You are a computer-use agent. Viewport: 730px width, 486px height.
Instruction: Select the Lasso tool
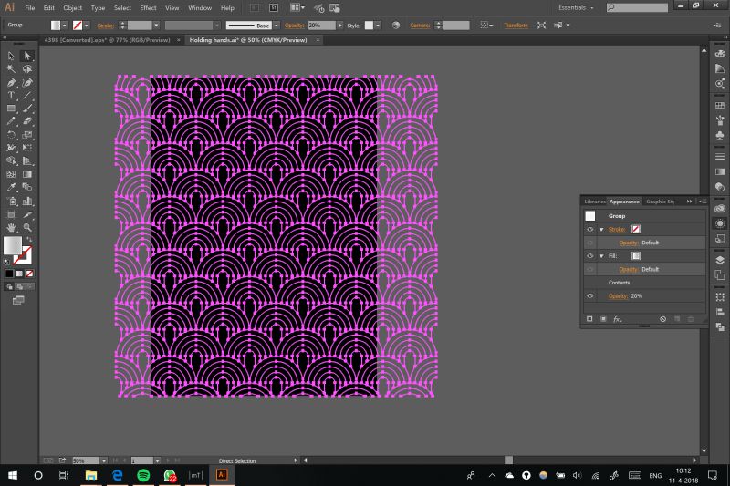27,69
